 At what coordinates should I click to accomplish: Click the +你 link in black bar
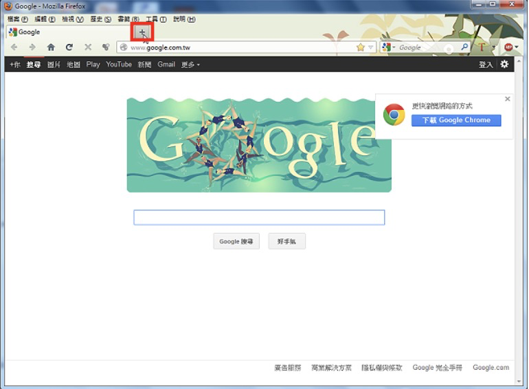tap(15, 65)
